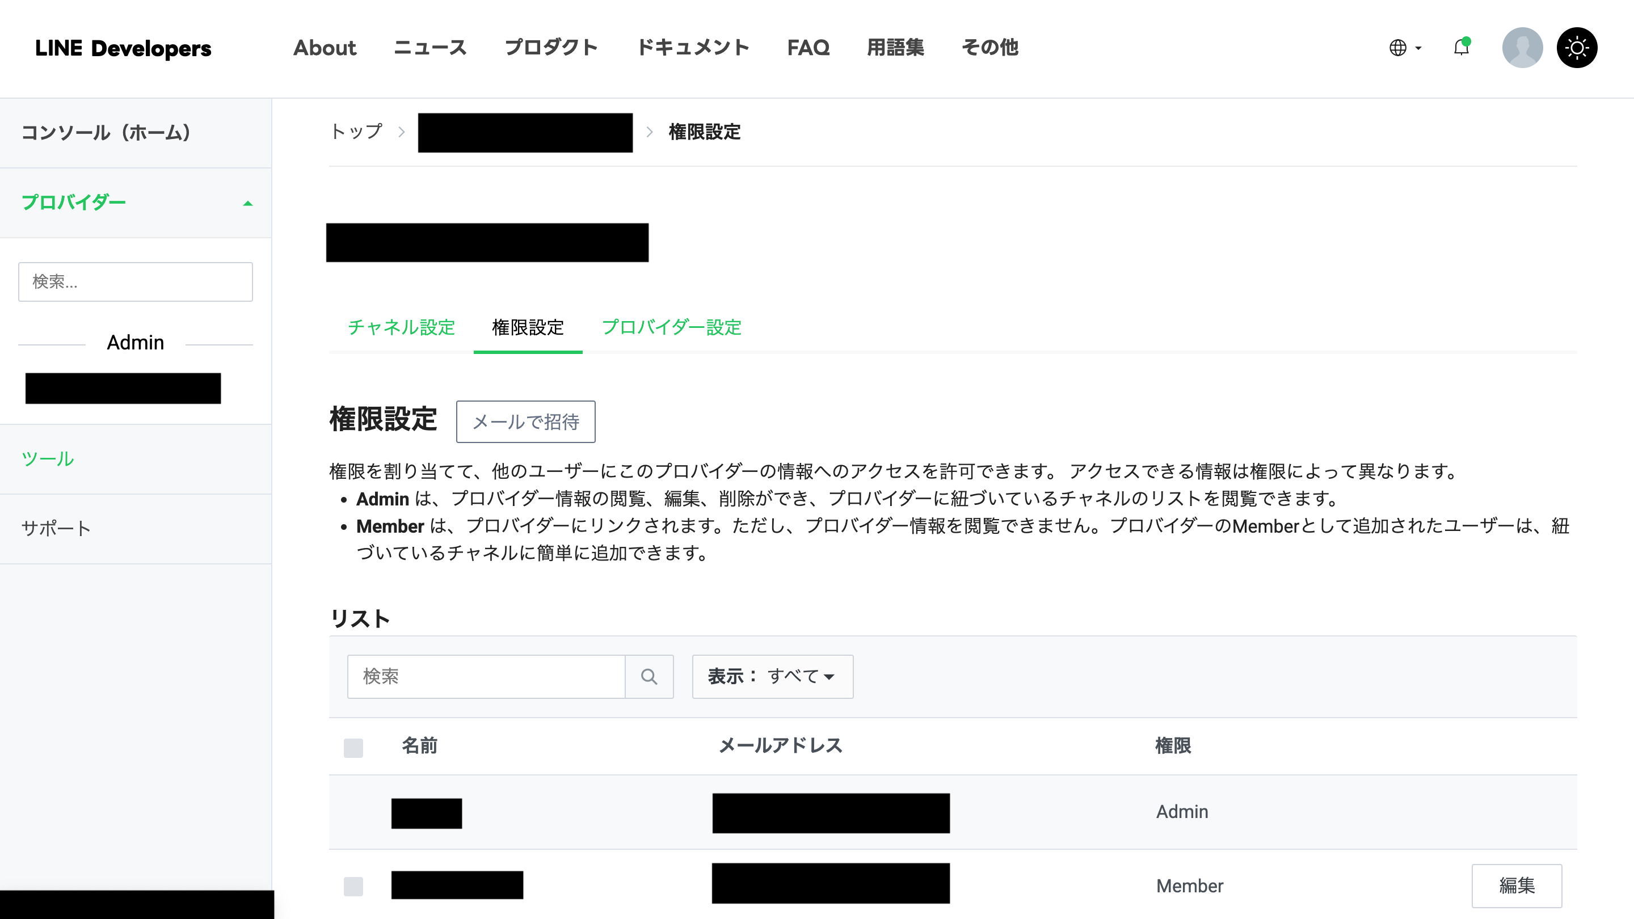
Task: Open the 表示: すべて filter dropdown
Action: point(772,676)
